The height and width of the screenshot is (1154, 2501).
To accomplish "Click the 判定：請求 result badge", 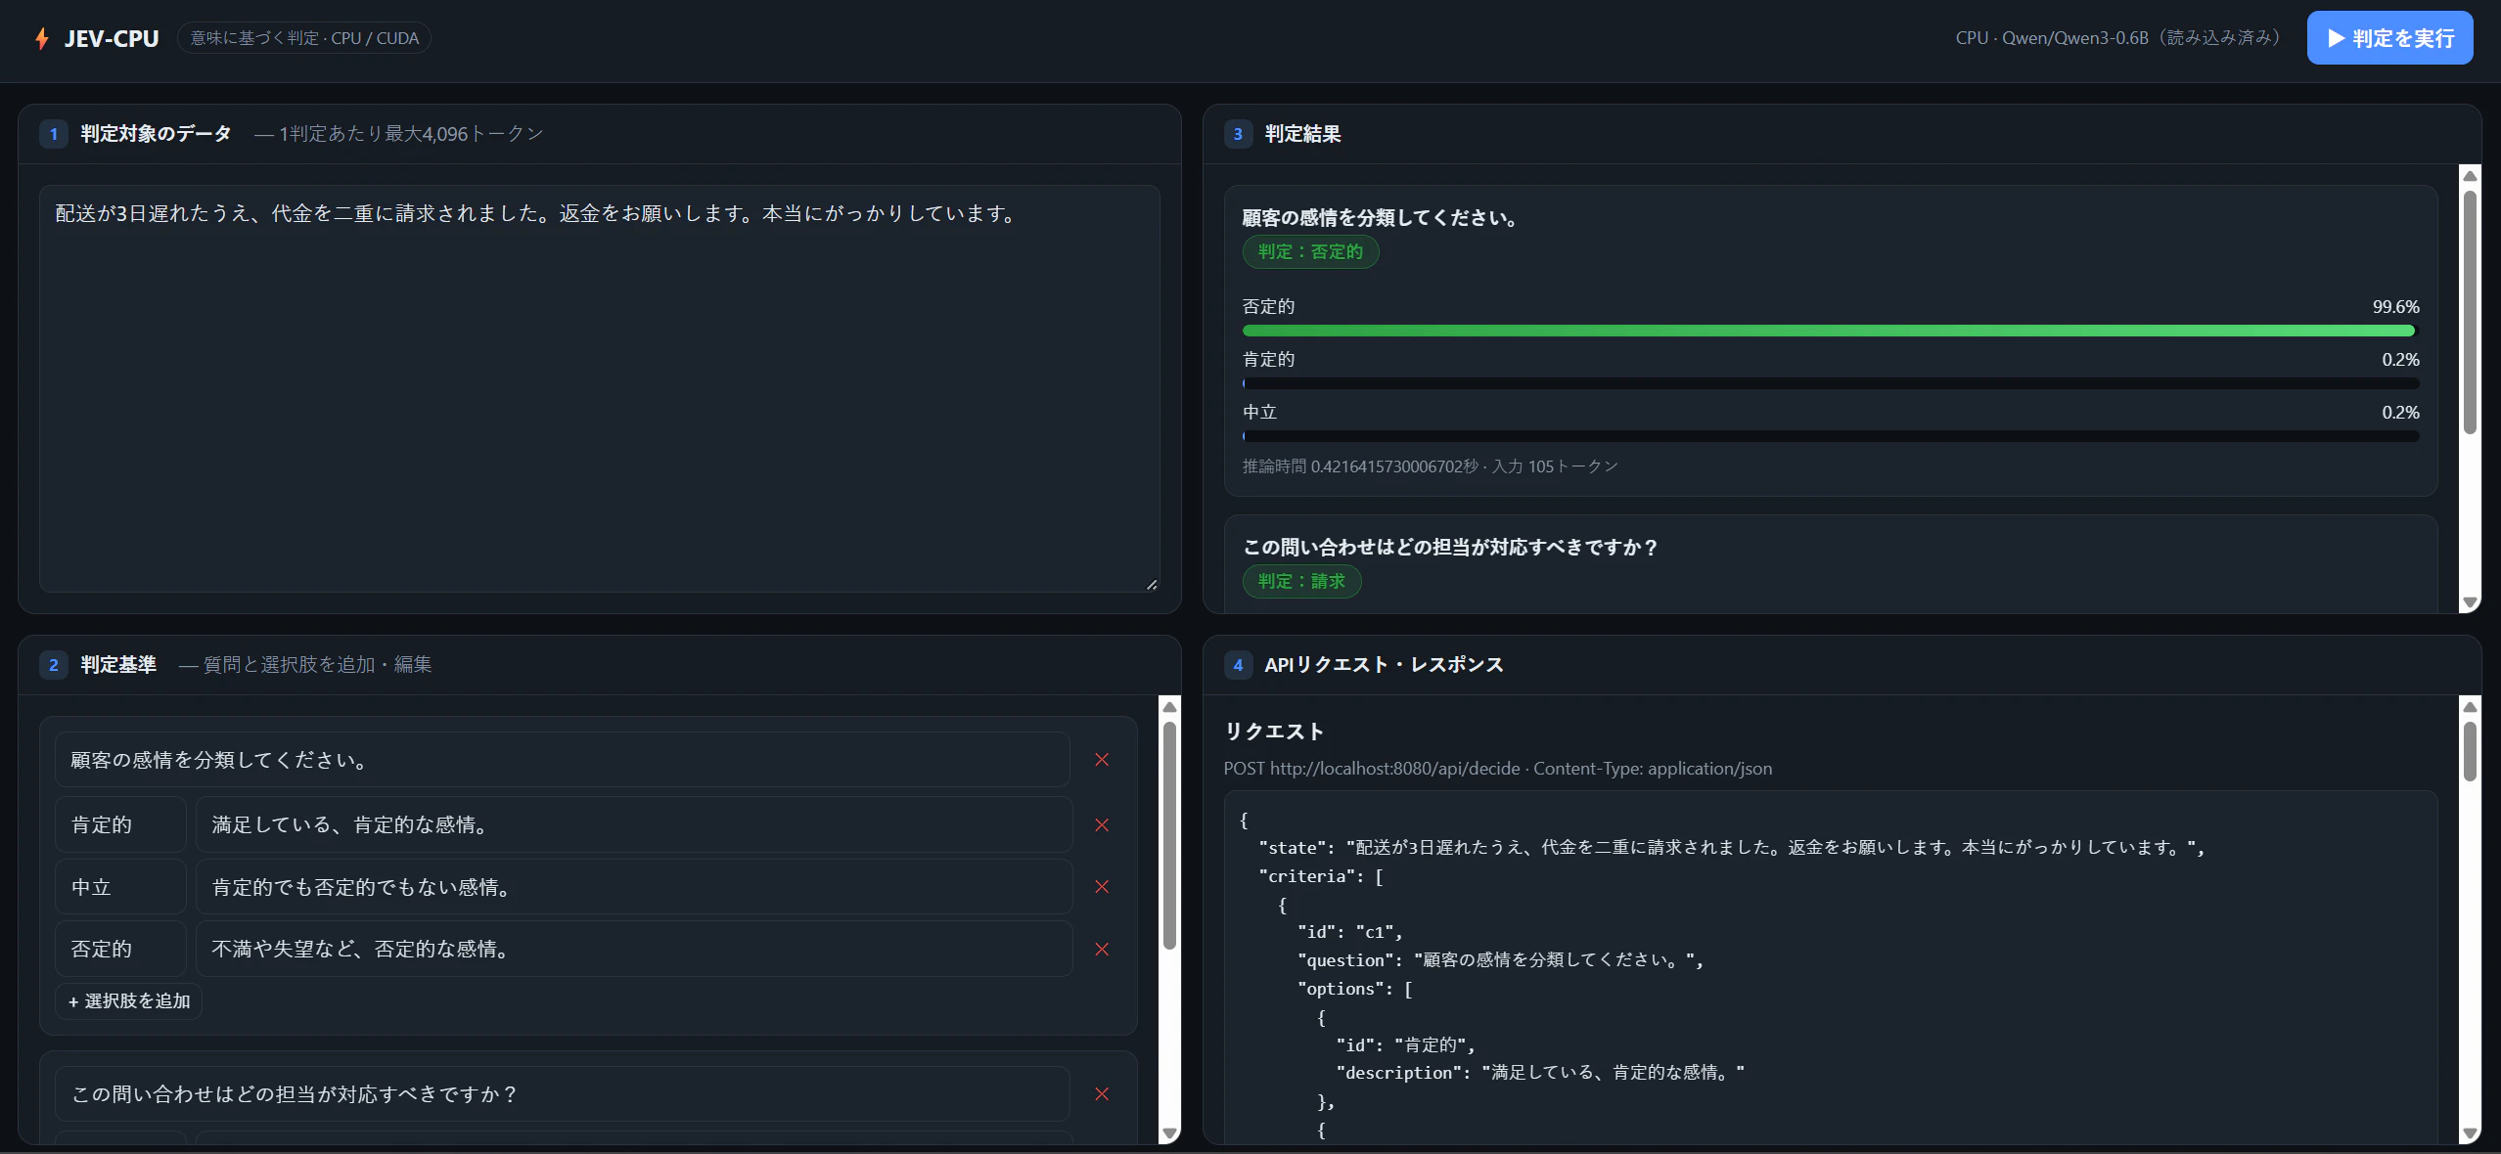I will coord(1301,582).
